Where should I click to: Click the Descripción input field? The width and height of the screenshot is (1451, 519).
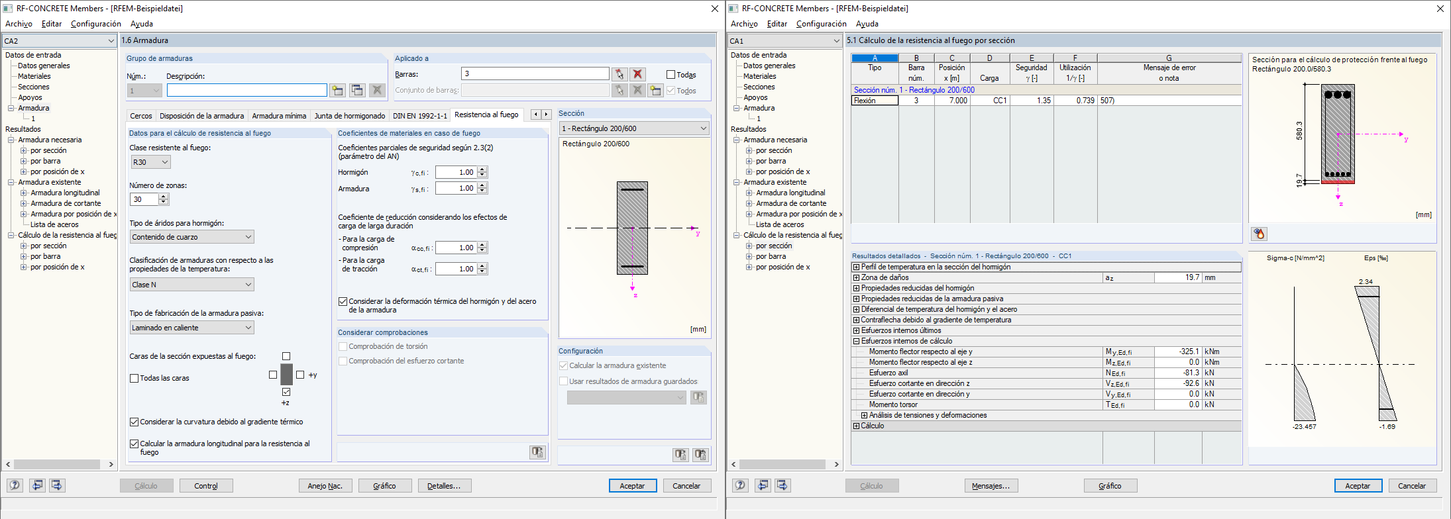click(x=247, y=90)
